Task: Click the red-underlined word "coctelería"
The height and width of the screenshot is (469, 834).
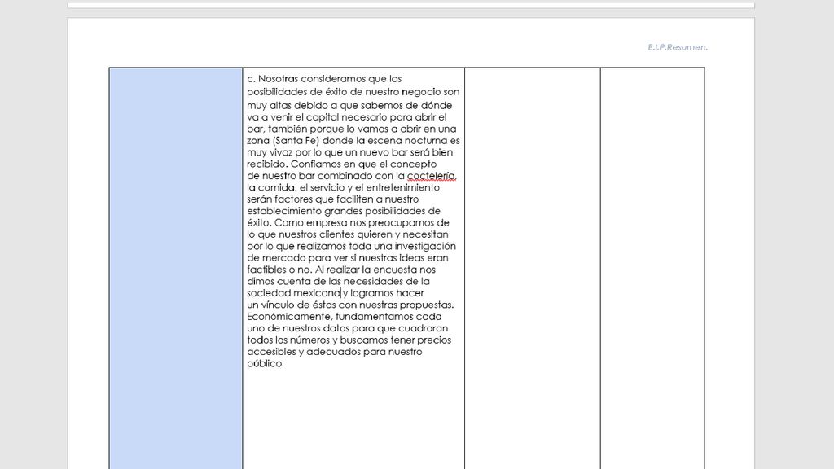Action: [431, 176]
